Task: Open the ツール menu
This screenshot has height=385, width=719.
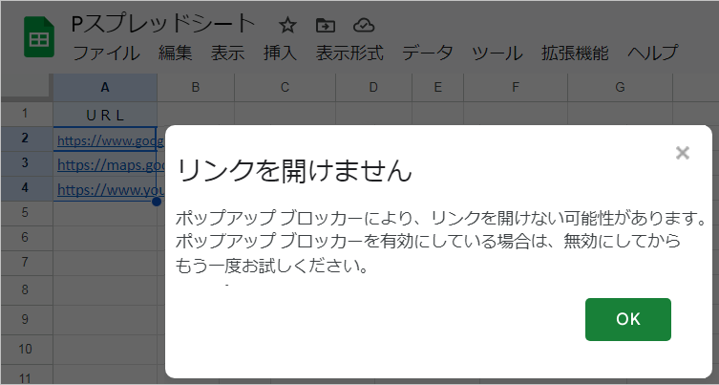Action: click(x=497, y=53)
